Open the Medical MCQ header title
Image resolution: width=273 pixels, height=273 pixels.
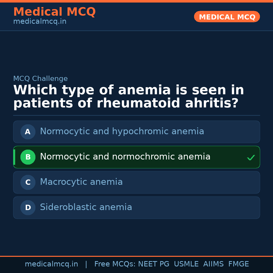tap(54, 12)
